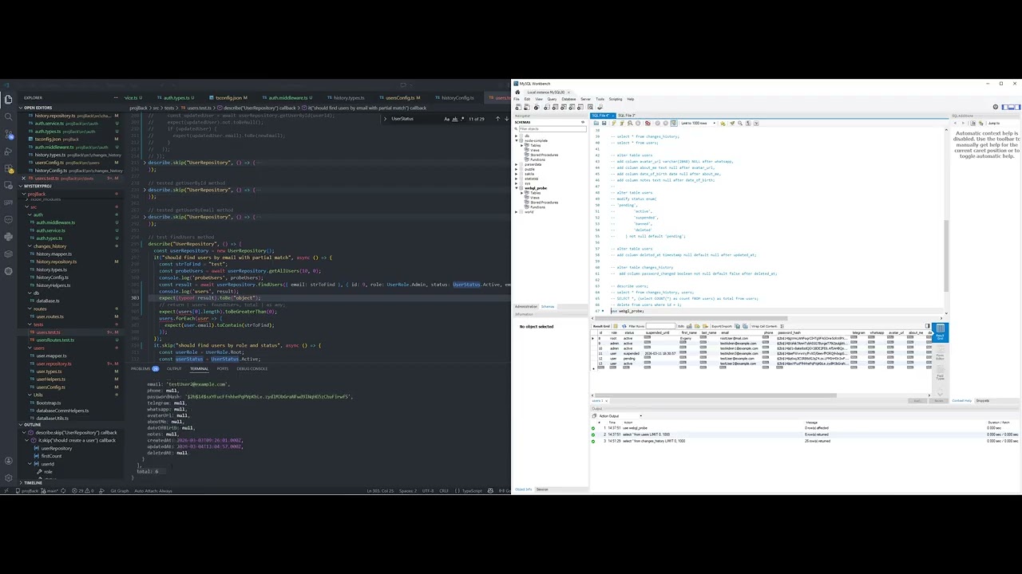Click Session tab at bottom of Workbench
This screenshot has height=574, width=1022.
541,489
